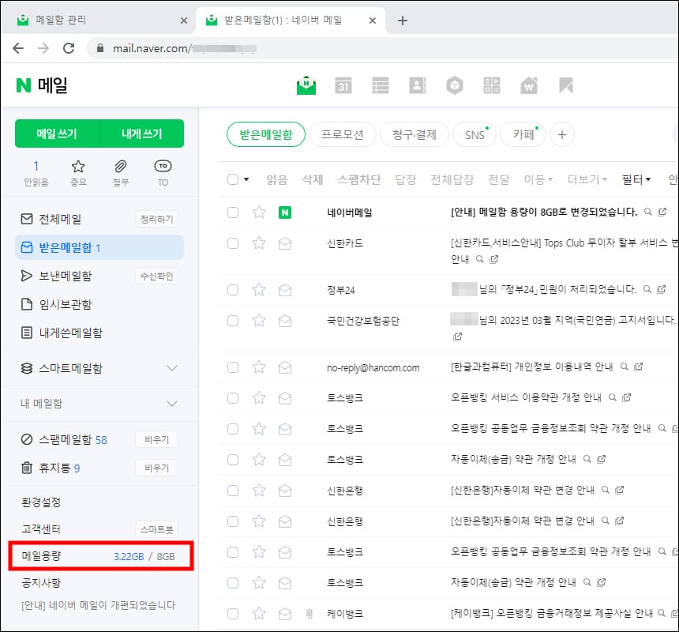The image size is (679, 632).
Task: Toggle the select-all mail checkbox
Action: click(x=233, y=179)
